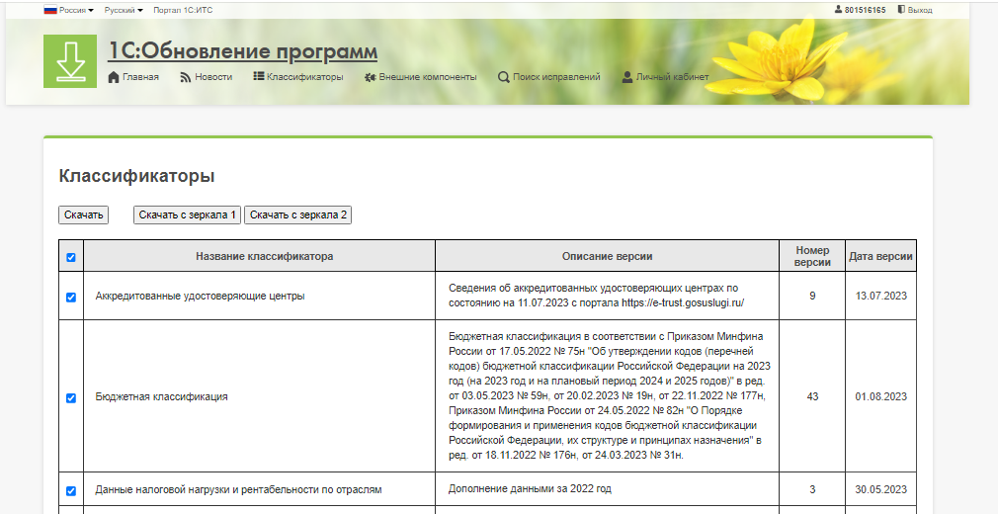
Task: Click the person icon beside Личный кабинет
Action: click(626, 77)
